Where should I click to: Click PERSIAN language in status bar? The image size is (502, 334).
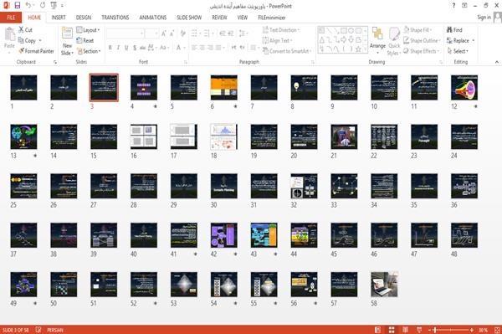point(55,330)
